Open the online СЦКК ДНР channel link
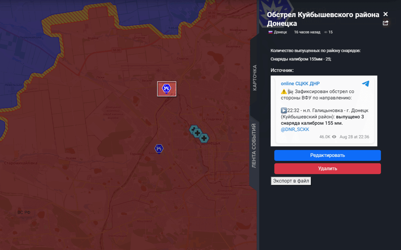 point(300,84)
